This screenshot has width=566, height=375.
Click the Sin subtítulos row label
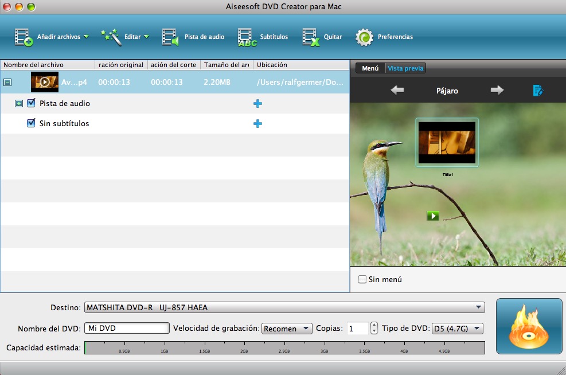(x=64, y=123)
